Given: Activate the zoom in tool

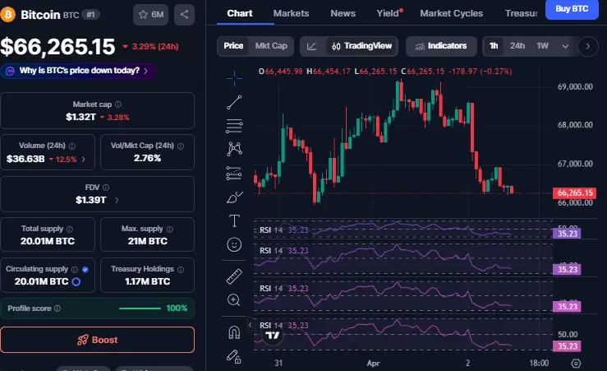Looking at the screenshot, I should click(x=234, y=299).
